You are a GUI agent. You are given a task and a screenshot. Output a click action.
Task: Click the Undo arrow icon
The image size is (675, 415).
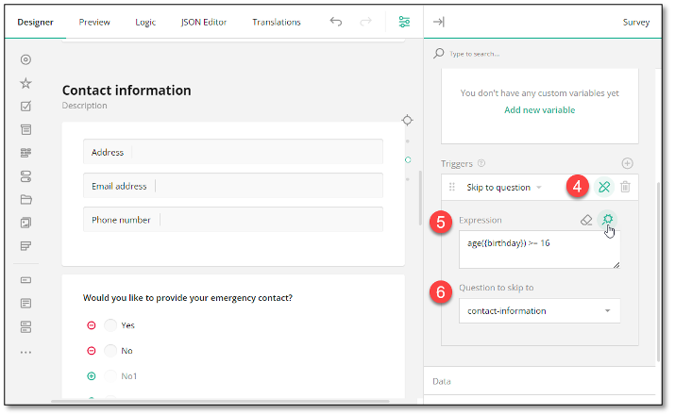click(x=336, y=22)
